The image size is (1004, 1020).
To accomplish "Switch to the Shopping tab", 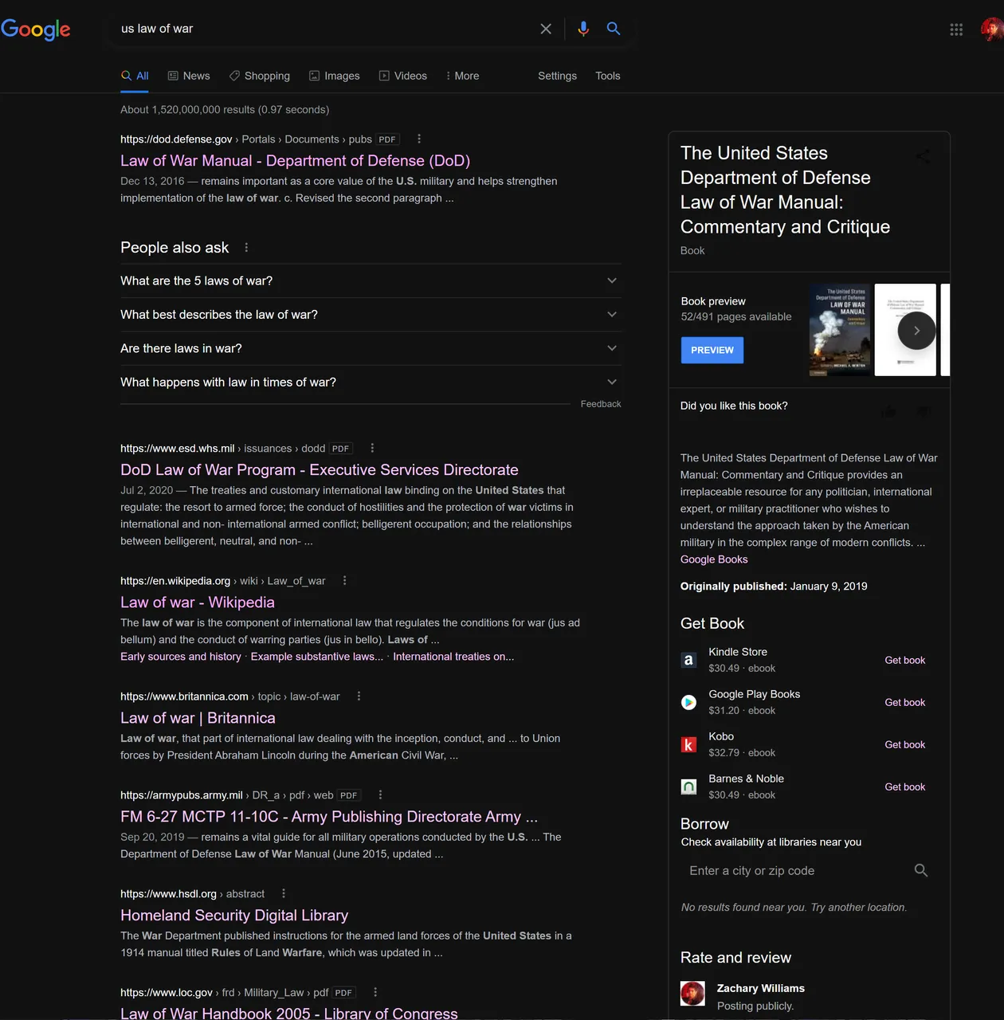I will point(260,76).
